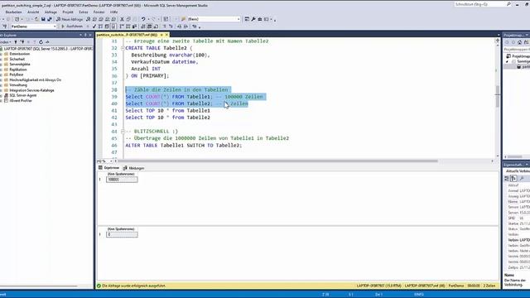
Task: Click the database engine query icon after Neue Abfrage
Action: [89, 19]
